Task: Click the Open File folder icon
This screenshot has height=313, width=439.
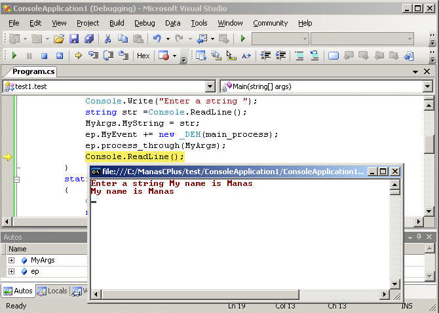Action: (59, 39)
